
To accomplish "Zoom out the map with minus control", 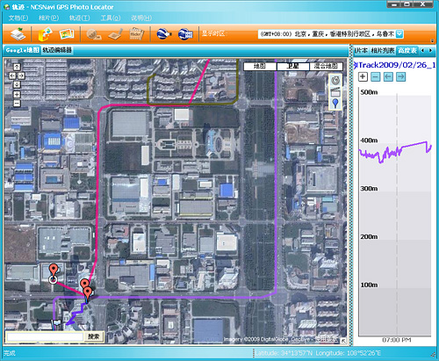I will [17, 103].
